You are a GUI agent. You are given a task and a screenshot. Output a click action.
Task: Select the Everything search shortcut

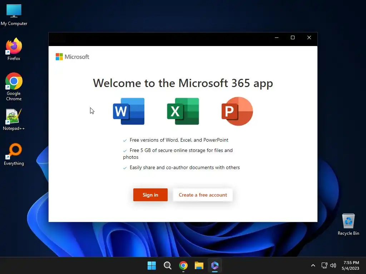pos(14,154)
